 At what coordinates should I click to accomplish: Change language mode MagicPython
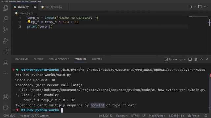coord(157,116)
